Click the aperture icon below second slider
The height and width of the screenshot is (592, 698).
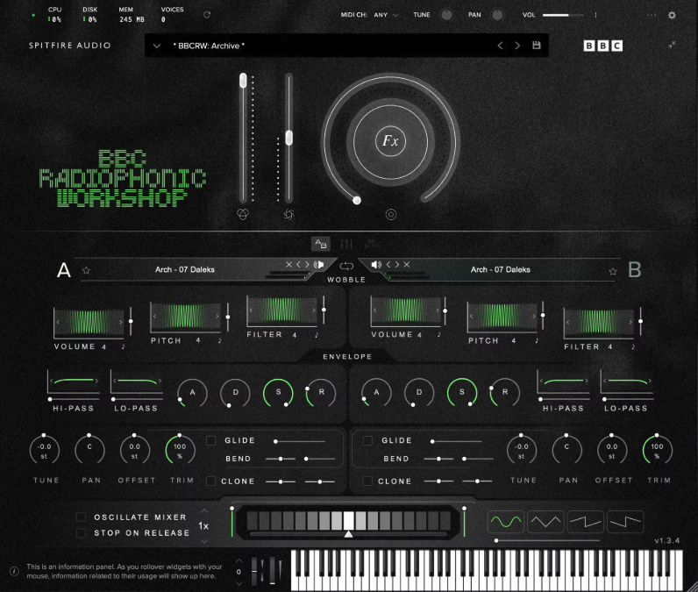pyautogui.click(x=288, y=215)
